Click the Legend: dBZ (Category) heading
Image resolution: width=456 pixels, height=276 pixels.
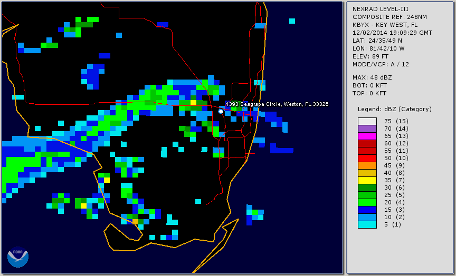click(x=395, y=109)
